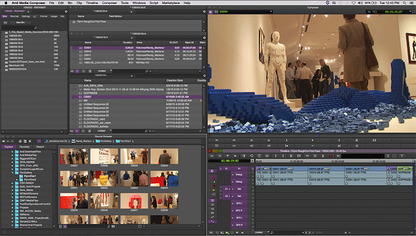Click FlynGallery in the Source Browser breadcrumb path

(x=104, y=141)
